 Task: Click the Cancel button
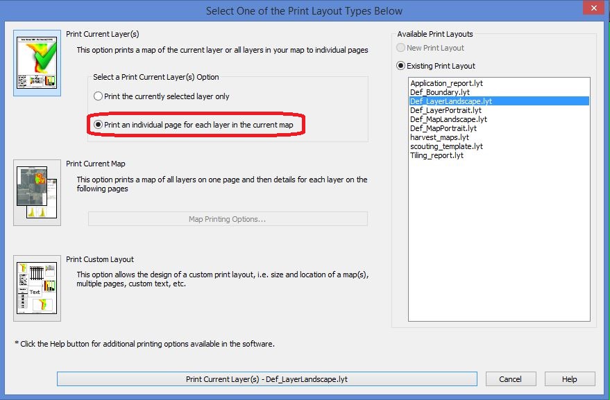click(510, 379)
